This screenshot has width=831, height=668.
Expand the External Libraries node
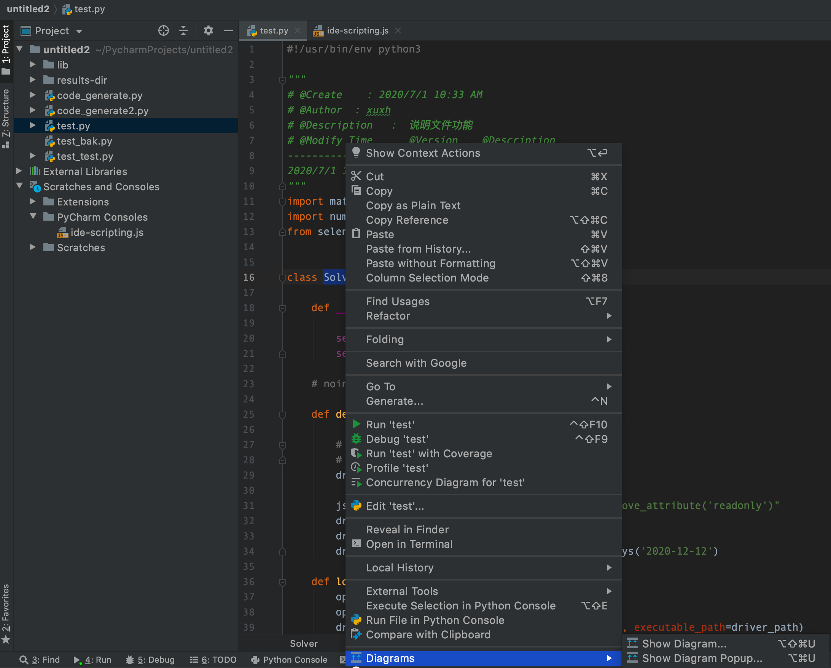tap(19, 171)
